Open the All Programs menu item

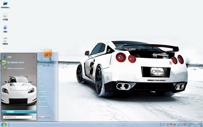tap(19, 112)
